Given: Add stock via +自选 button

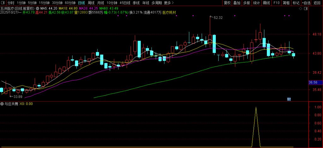Looking at the screenshot, I should (306, 3).
